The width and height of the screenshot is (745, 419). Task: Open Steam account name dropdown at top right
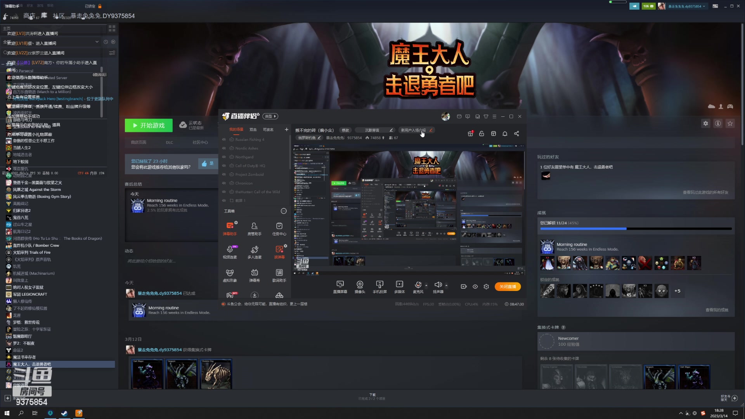tap(686, 6)
